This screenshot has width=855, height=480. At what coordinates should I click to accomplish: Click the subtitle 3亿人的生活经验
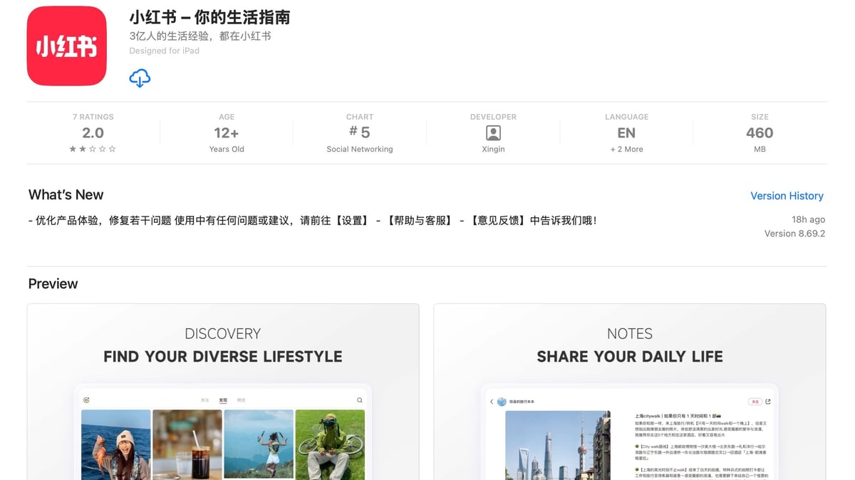tap(200, 36)
